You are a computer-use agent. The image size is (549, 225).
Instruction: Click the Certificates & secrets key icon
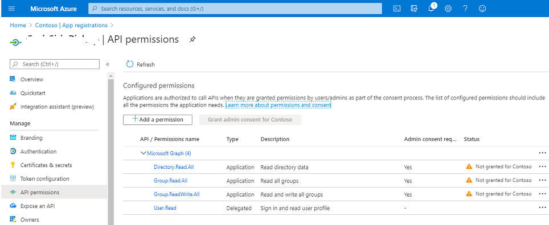[13, 165]
